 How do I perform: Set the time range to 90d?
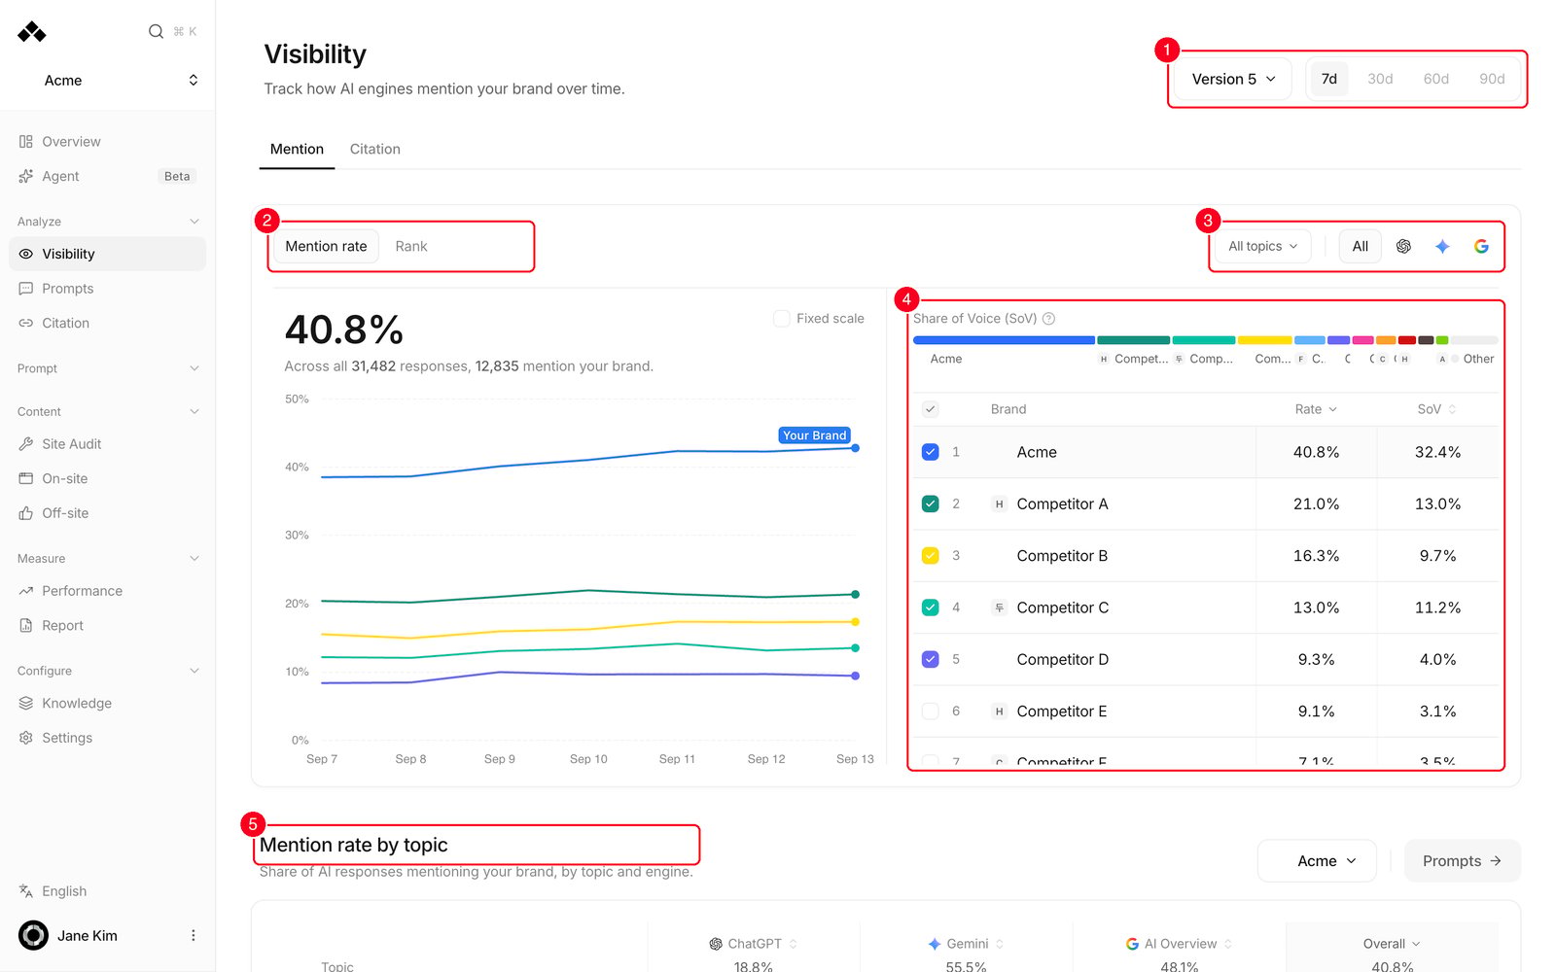tap(1492, 79)
